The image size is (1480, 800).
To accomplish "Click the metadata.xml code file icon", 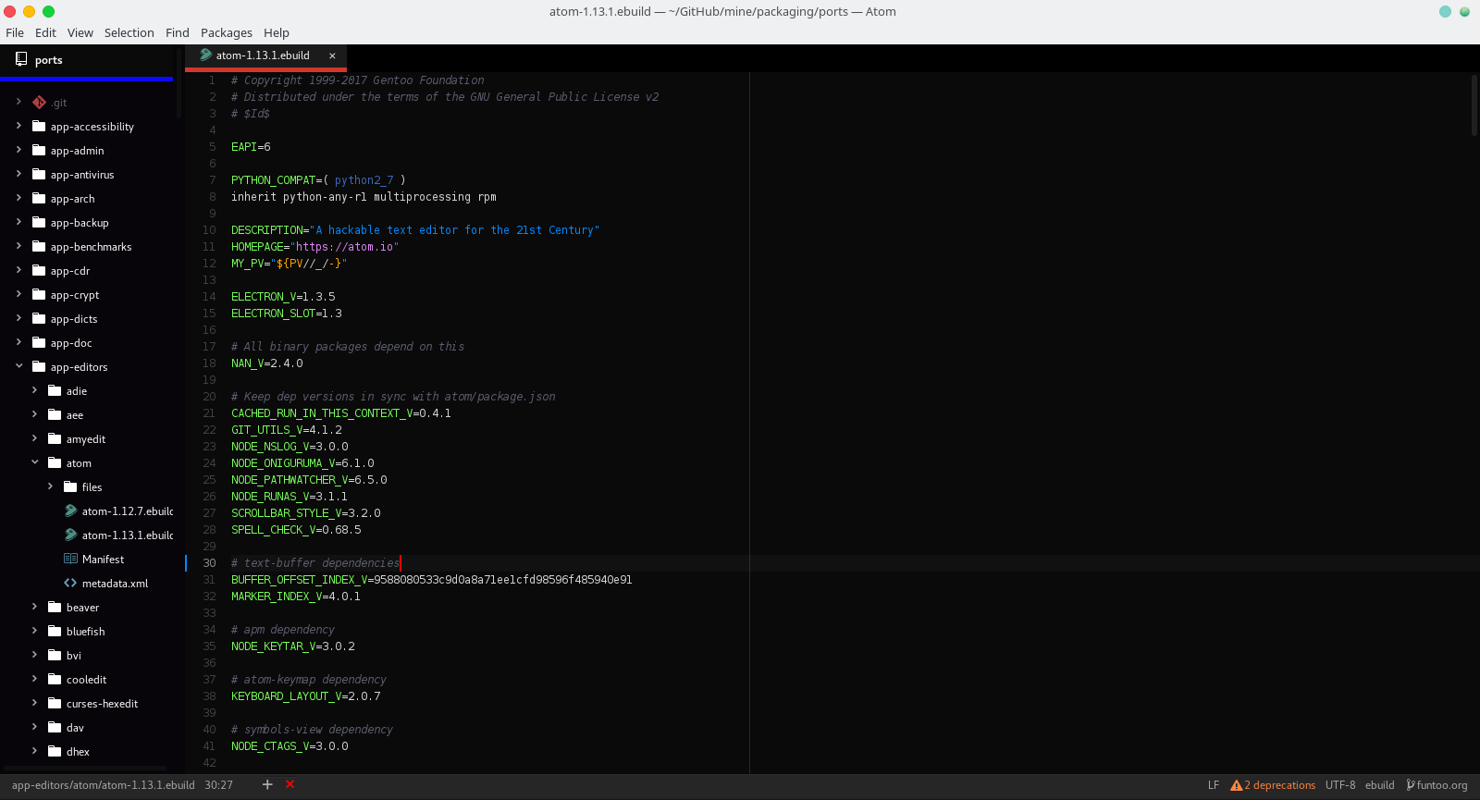I will (x=70, y=583).
